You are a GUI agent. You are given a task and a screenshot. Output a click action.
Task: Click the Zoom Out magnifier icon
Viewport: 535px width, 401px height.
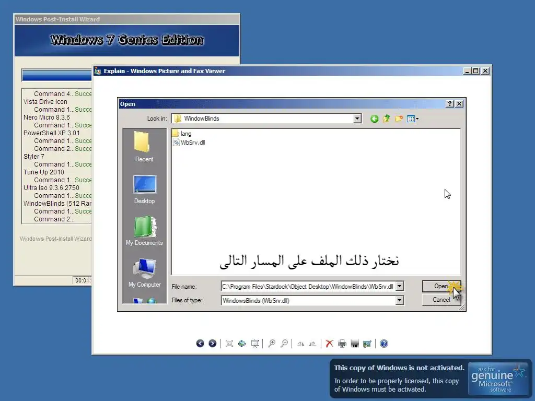click(x=284, y=344)
